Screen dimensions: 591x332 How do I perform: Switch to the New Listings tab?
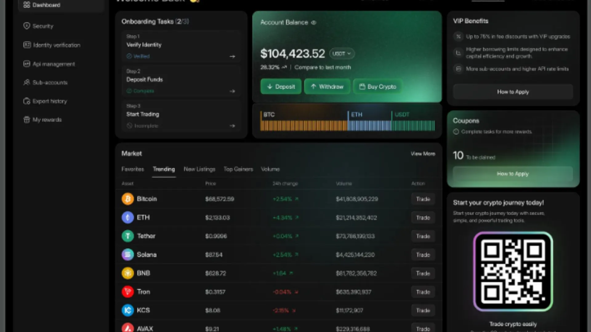199,169
